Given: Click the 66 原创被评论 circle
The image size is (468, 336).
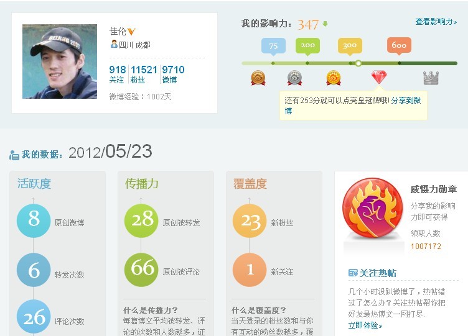Looking at the screenshot, I should [x=141, y=270].
